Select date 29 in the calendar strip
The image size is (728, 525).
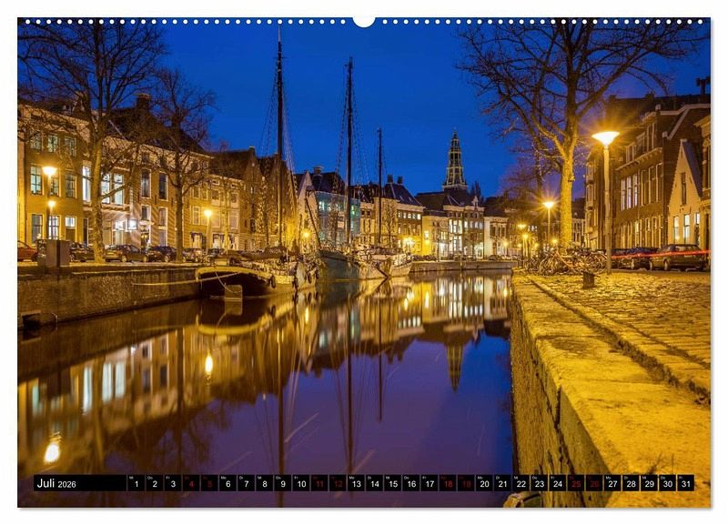coord(650,483)
